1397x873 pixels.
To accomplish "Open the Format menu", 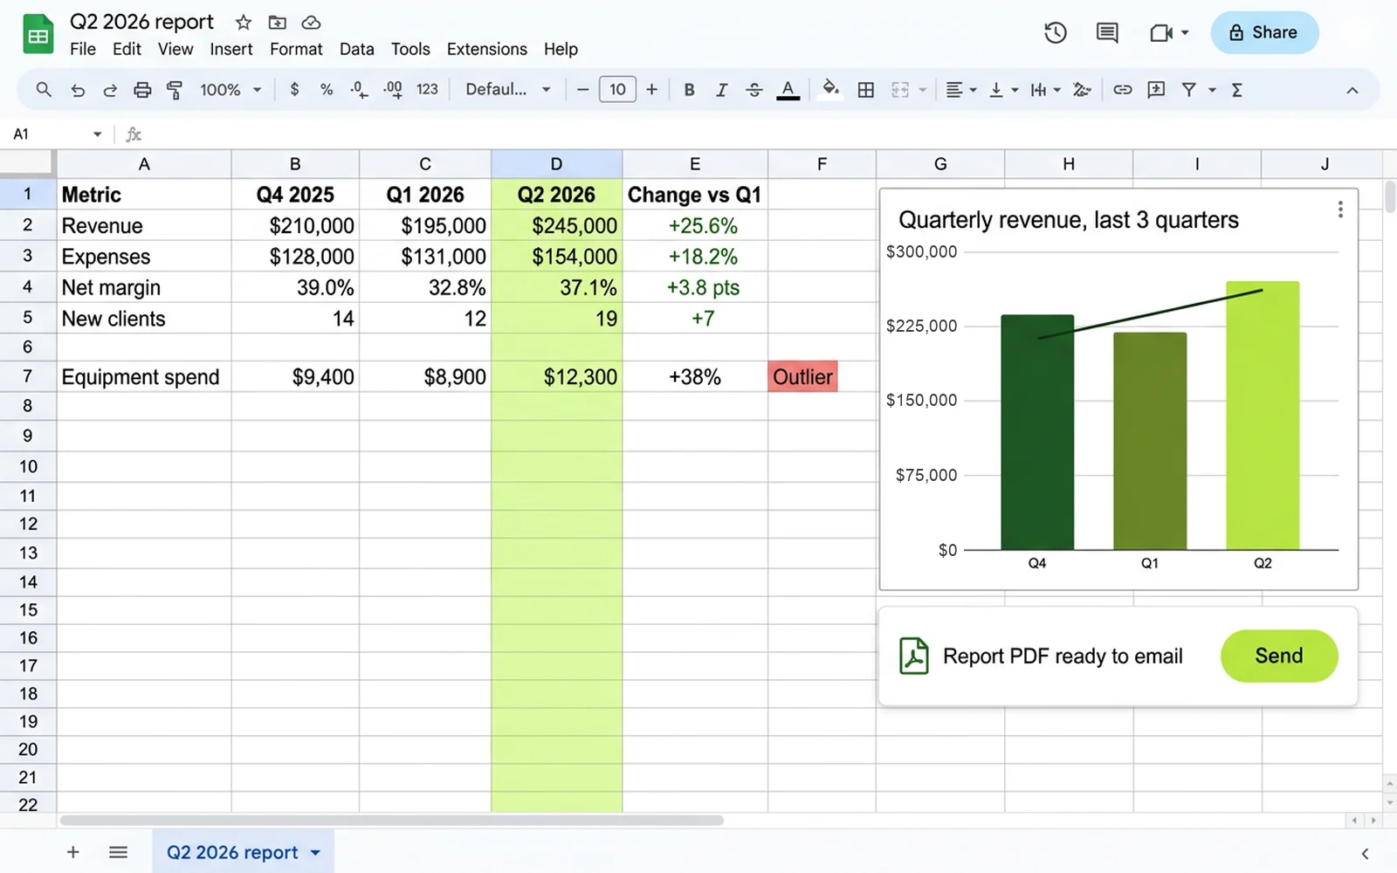I will (296, 49).
